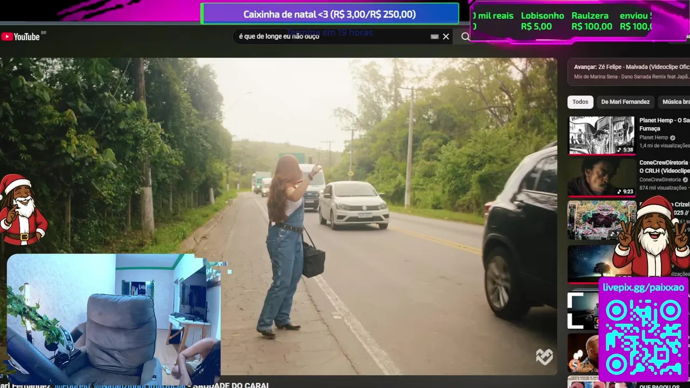
Task: Open the Planet Hemp video thumbnail
Action: coord(602,135)
